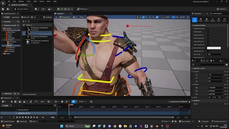Open the Output Log in status bar
Image resolution: width=229 pixels, height=129 pixels.
22,121
